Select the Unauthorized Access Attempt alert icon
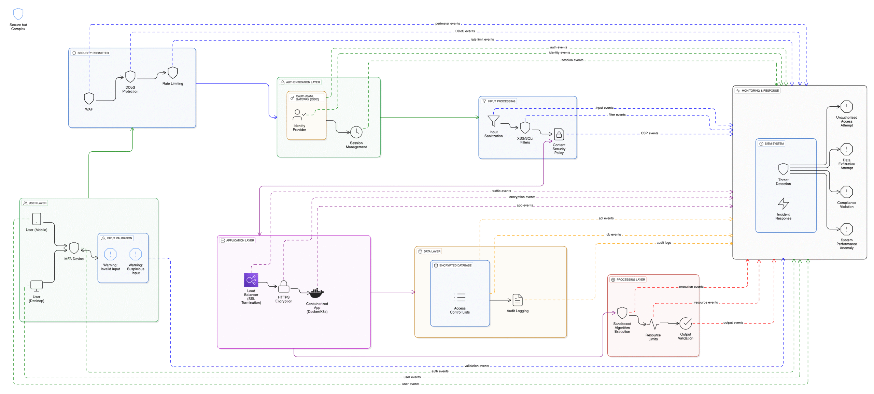 (846, 107)
